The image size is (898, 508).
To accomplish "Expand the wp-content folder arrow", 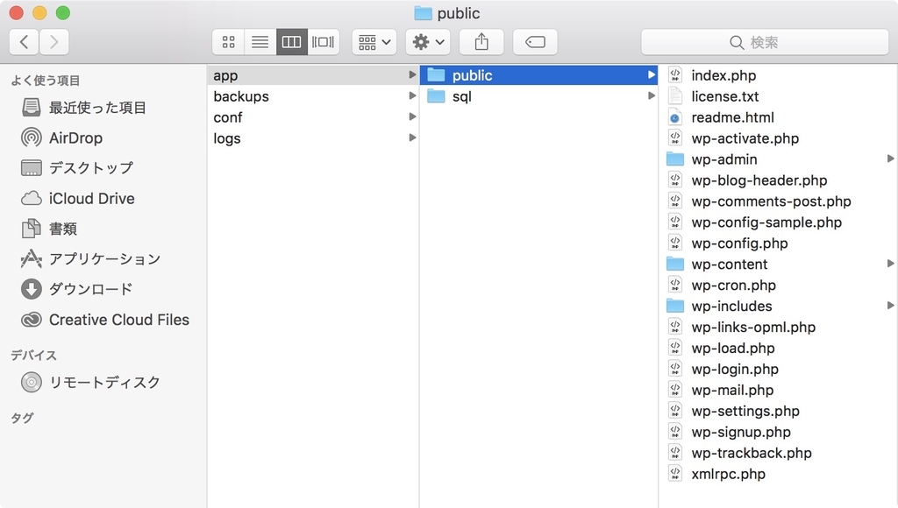I will 890,263.
